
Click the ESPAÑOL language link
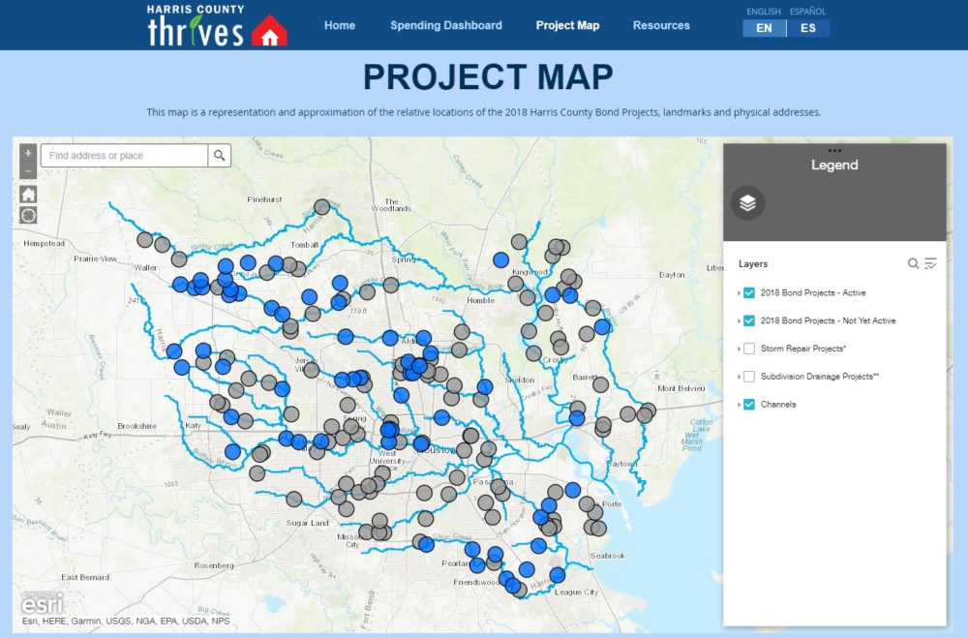pyautogui.click(x=807, y=11)
